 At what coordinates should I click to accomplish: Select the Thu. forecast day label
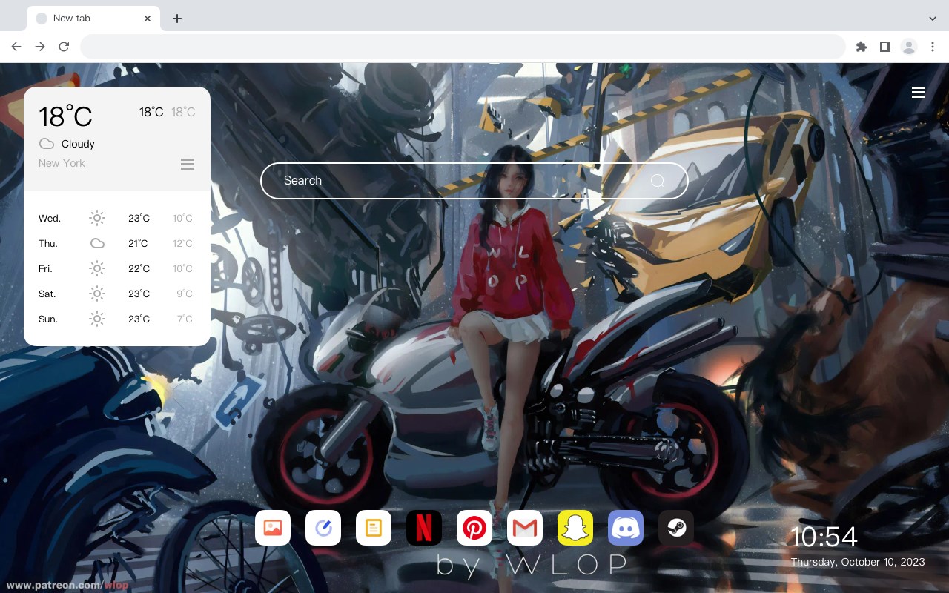48,243
